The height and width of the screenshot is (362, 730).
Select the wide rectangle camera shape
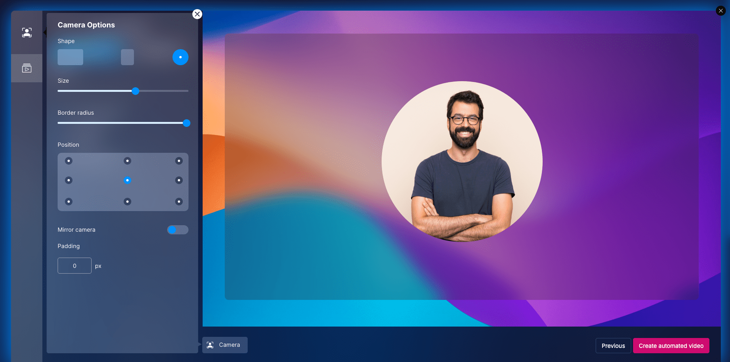point(70,57)
